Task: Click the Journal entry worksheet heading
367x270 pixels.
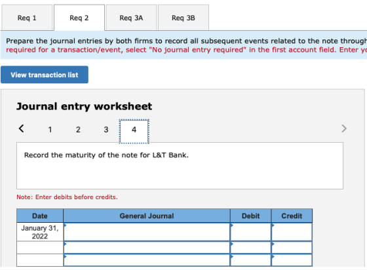Action: coord(85,106)
